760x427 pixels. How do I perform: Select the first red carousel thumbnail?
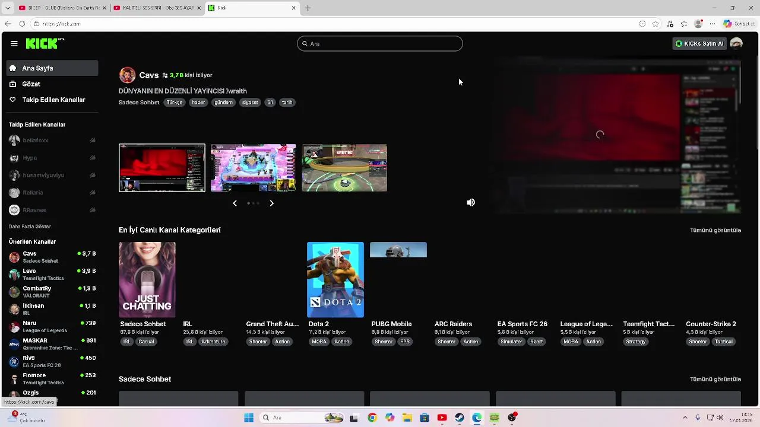point(162,168)
